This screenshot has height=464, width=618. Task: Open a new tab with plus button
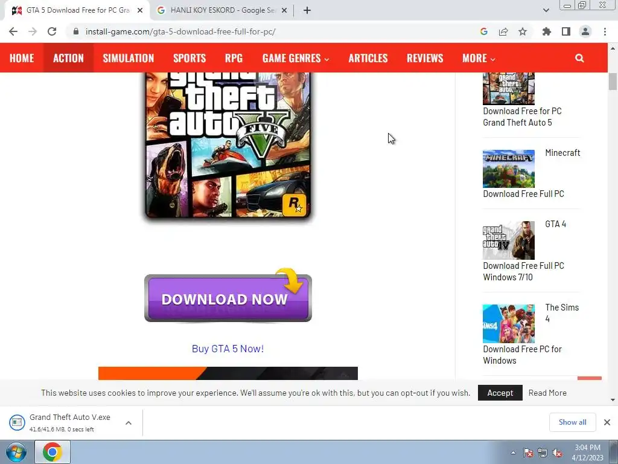coord(307,11)
